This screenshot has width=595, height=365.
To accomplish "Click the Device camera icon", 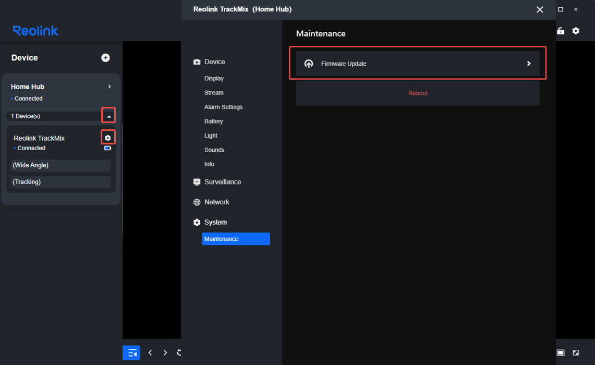I will [197, 62].
